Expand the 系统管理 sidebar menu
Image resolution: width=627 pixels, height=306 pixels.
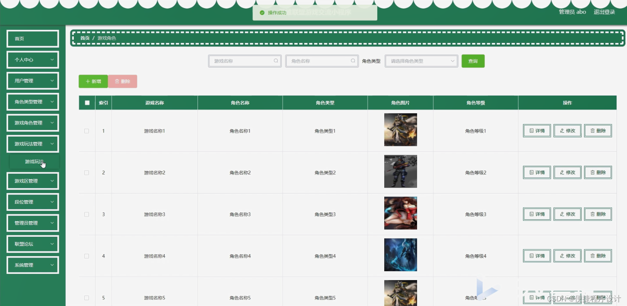click(x=33, y=265)
